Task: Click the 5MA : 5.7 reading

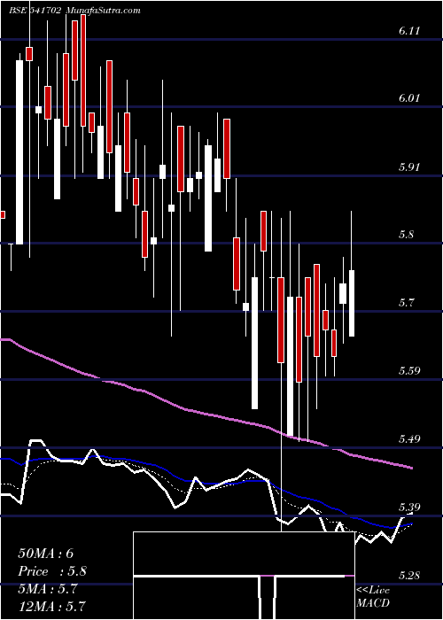Action: click(x=48, y=589)
